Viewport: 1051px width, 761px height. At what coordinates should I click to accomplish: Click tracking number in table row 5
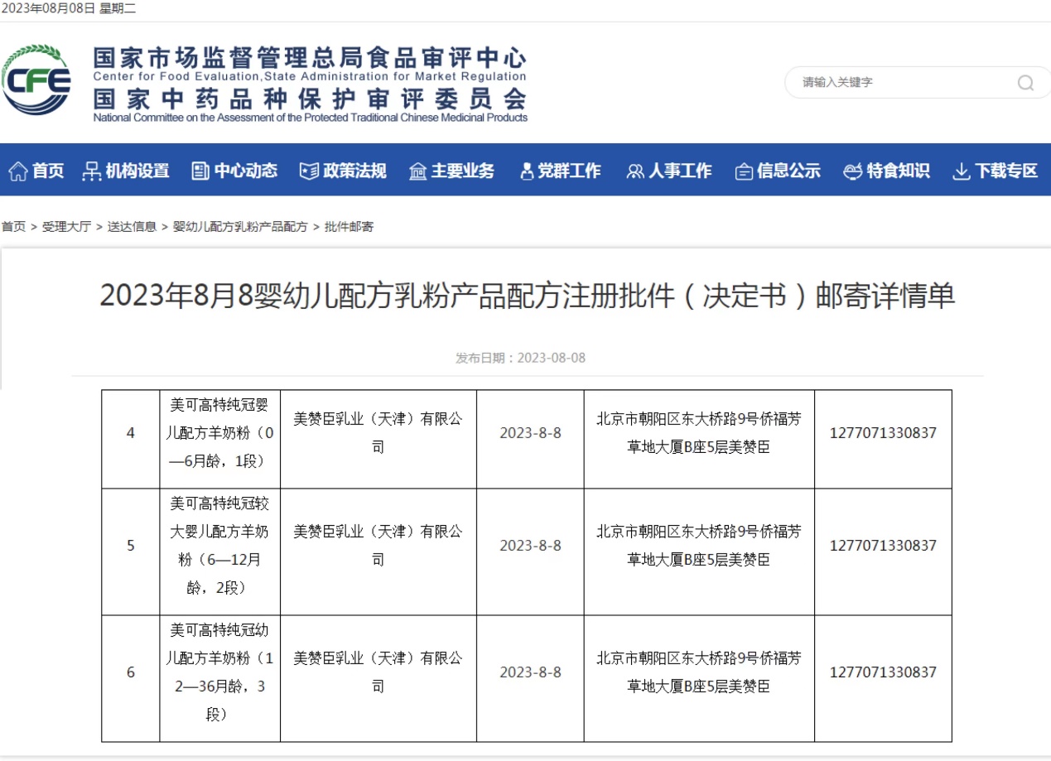coord(883,546)
